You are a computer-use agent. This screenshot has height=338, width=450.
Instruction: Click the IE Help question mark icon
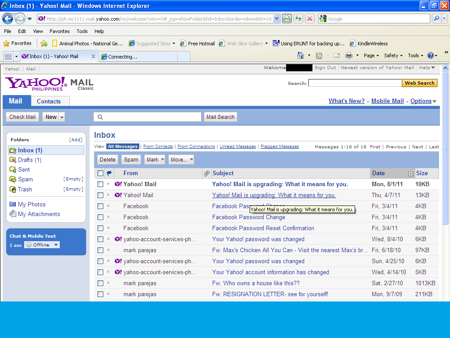(430, 55)
